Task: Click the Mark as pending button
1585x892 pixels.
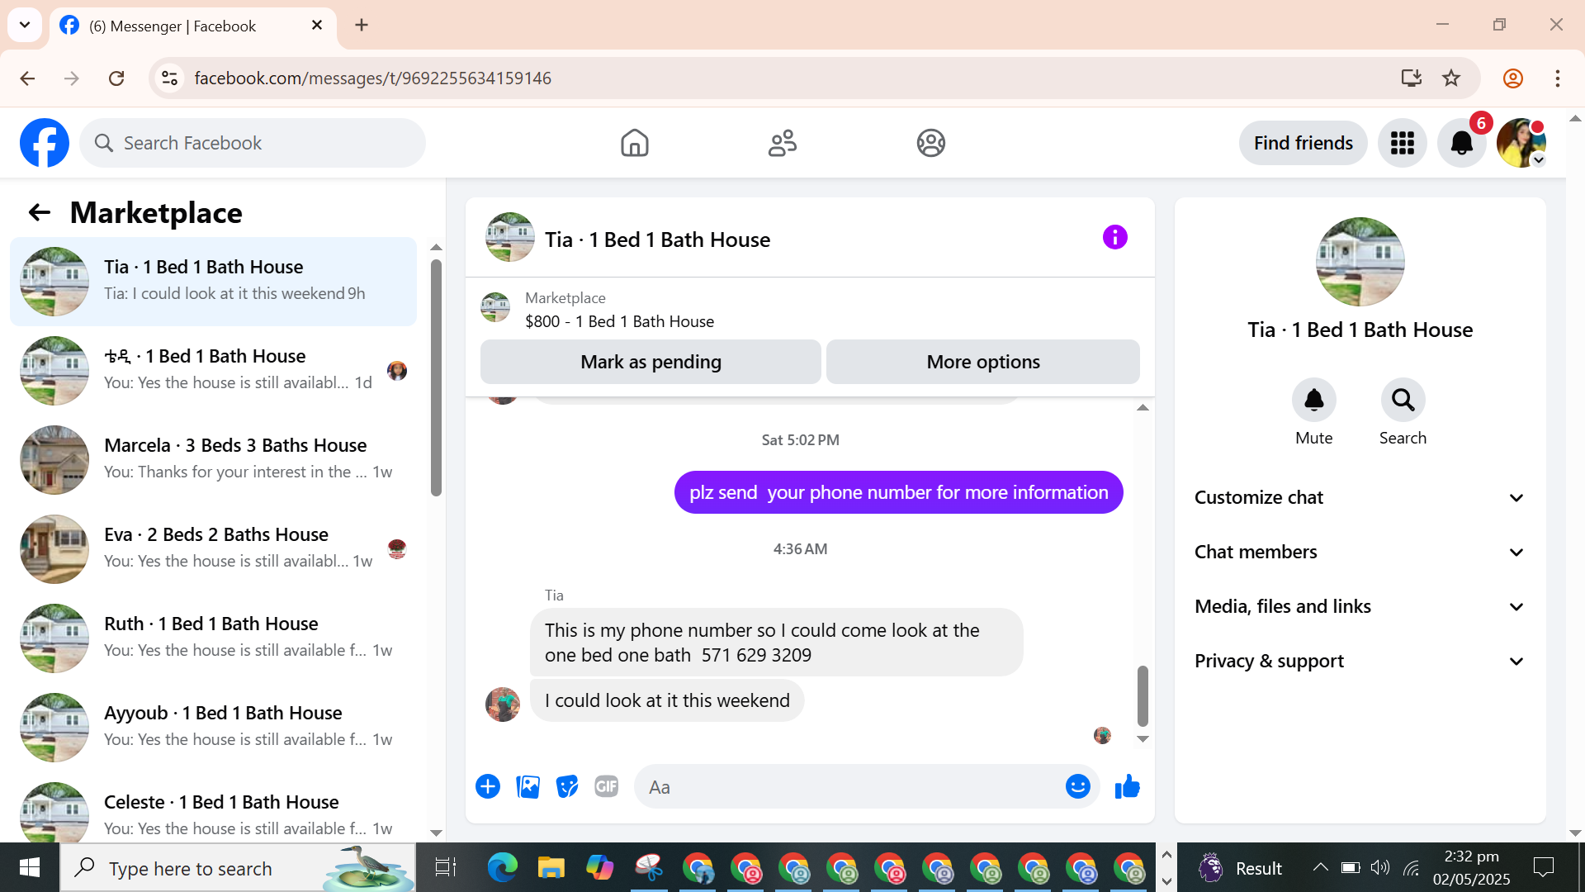Action: click(x=651, y=362)
